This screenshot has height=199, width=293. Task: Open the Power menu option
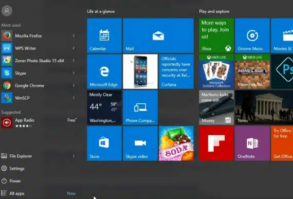click(x=11, y=181)
